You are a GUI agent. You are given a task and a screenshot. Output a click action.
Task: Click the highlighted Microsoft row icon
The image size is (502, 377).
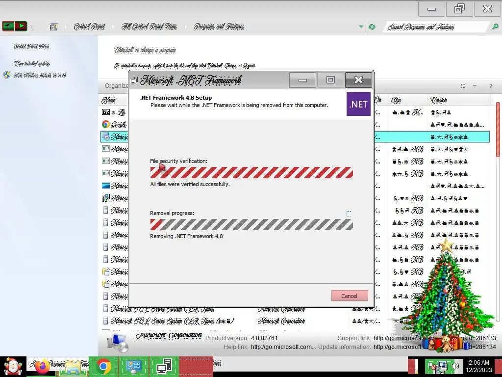point(106,136)
